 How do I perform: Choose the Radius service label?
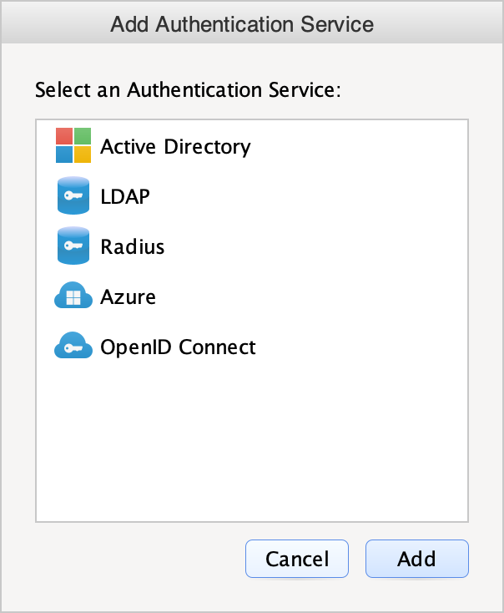point(133,246)
